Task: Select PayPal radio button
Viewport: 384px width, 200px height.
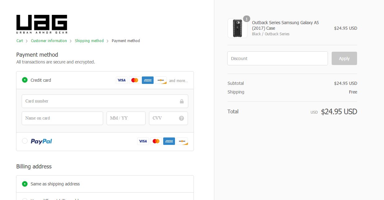Action: [25, 141]
